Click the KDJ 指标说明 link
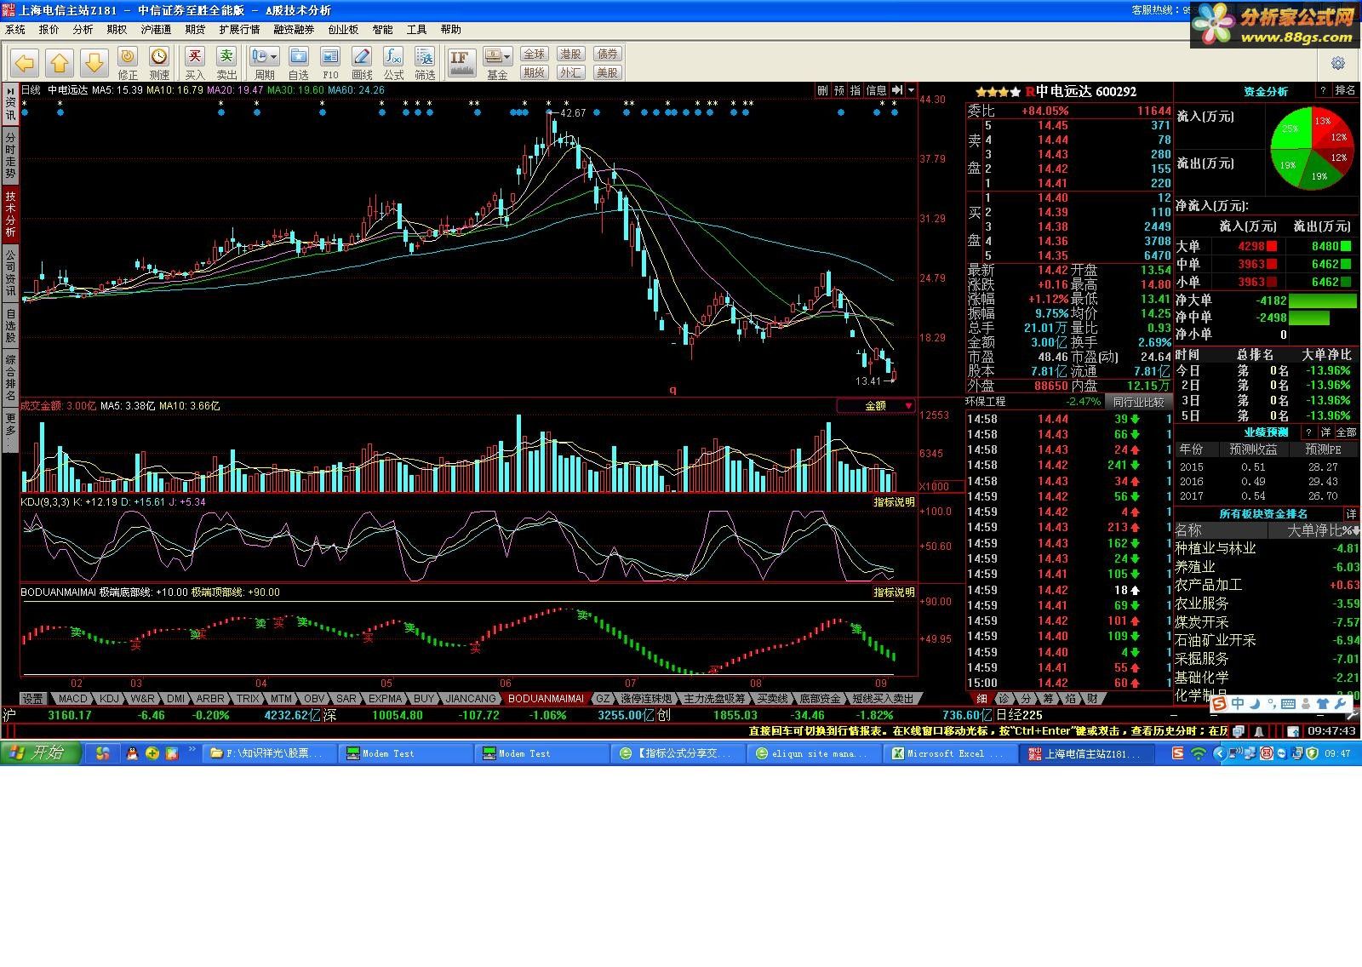 point(894,502)
